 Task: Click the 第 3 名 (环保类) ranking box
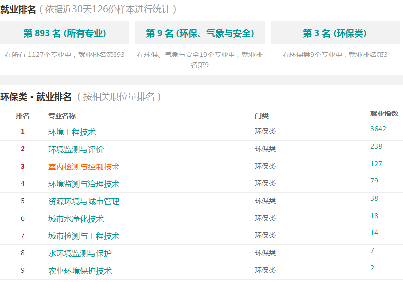point(335,33)
